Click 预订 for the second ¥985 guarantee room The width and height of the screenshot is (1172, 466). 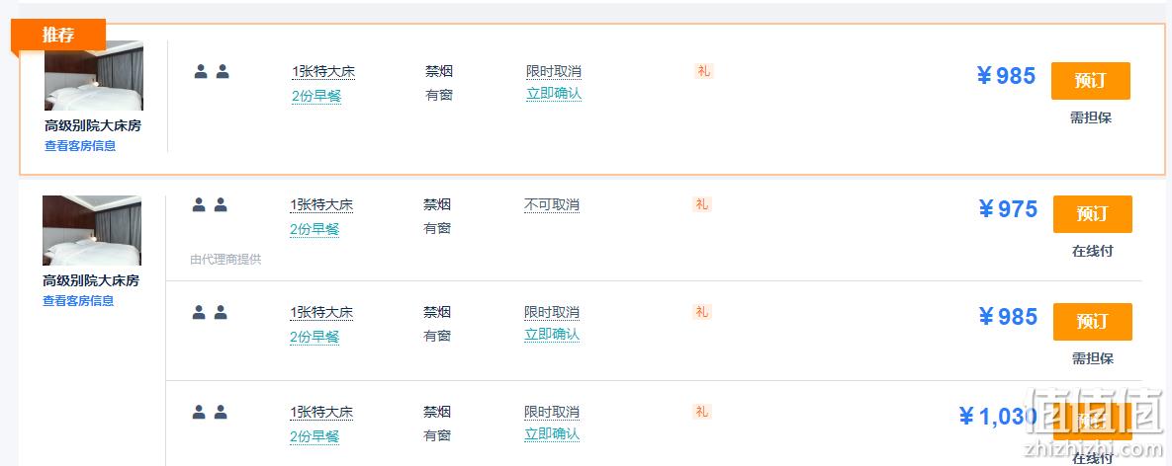(1093, 321)
